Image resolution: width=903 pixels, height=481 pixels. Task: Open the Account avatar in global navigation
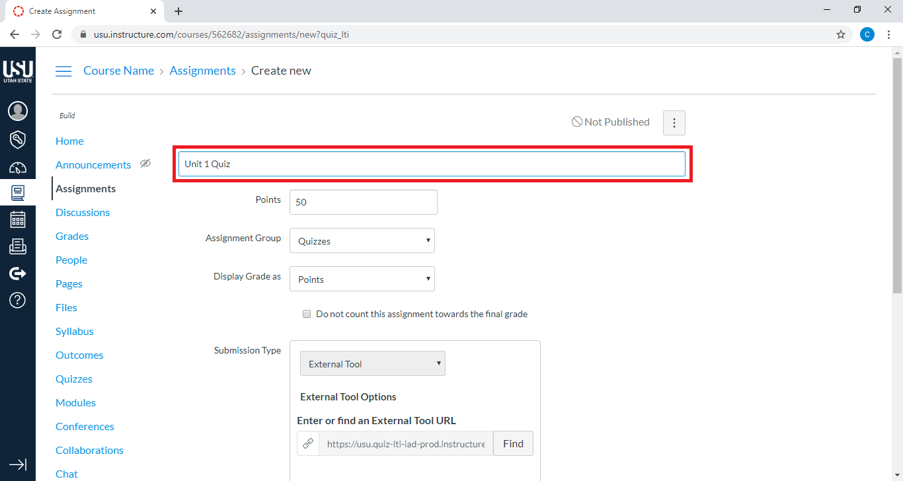(18, 111)
